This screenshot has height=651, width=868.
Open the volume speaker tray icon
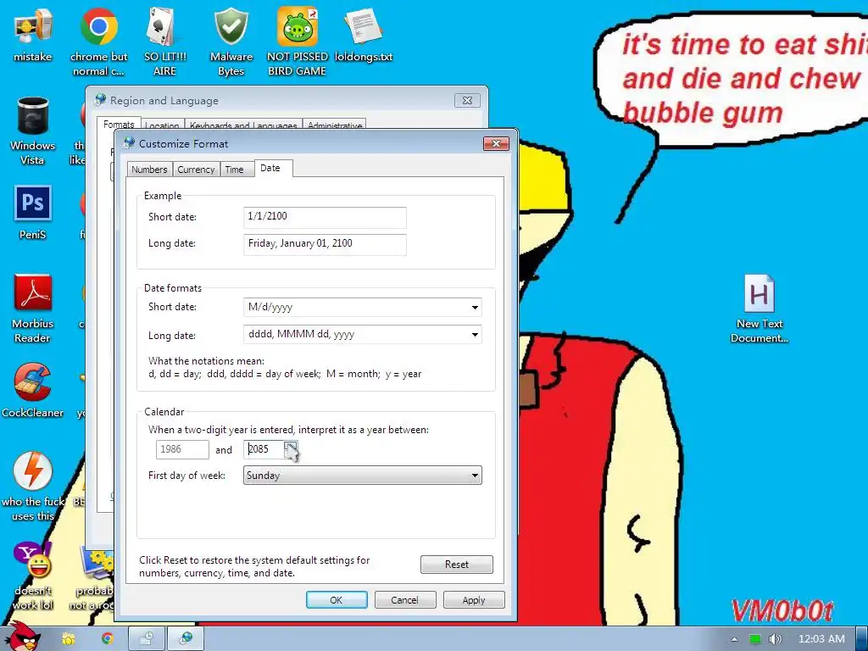click(775, 639)
